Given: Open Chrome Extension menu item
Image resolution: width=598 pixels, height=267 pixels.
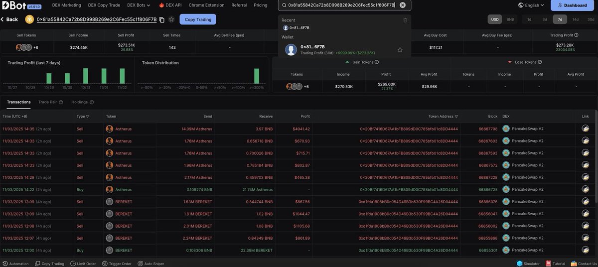Looking at the screenshot, I should point(207,5).
